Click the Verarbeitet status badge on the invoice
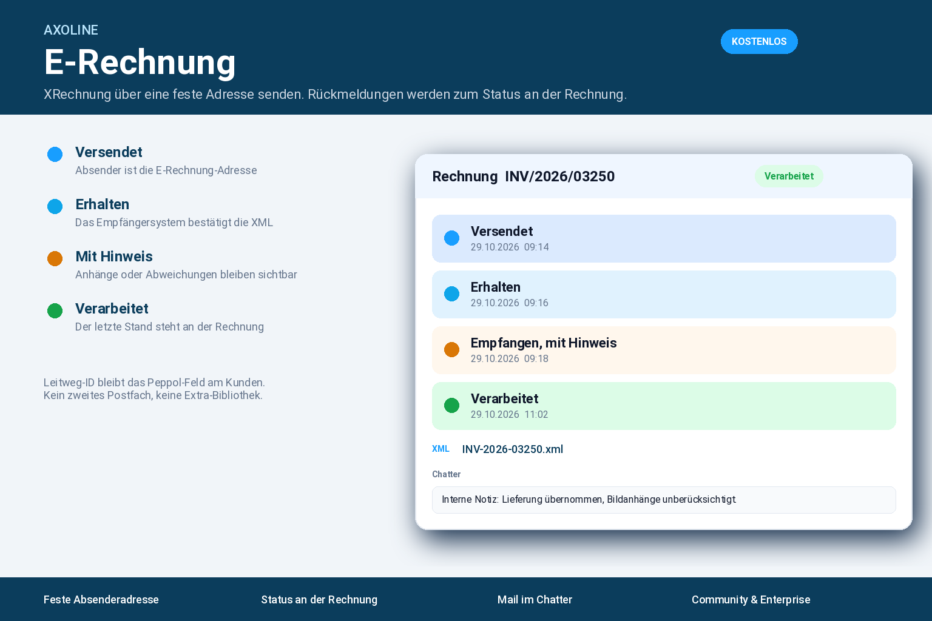Image resolution: width=932 pixels, height=621 pixels. (x=789, y=176)
